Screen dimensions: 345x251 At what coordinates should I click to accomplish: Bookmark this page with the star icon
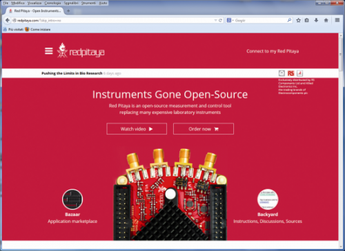[298, 20]
